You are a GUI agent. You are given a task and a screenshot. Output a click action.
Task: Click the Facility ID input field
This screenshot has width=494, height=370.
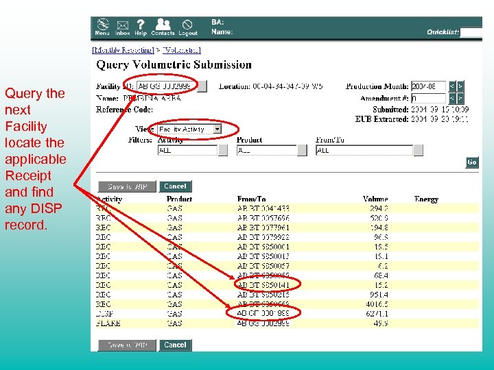tap(167, 86)
